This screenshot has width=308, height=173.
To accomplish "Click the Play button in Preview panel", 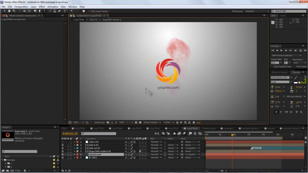I will coord(281,50).
